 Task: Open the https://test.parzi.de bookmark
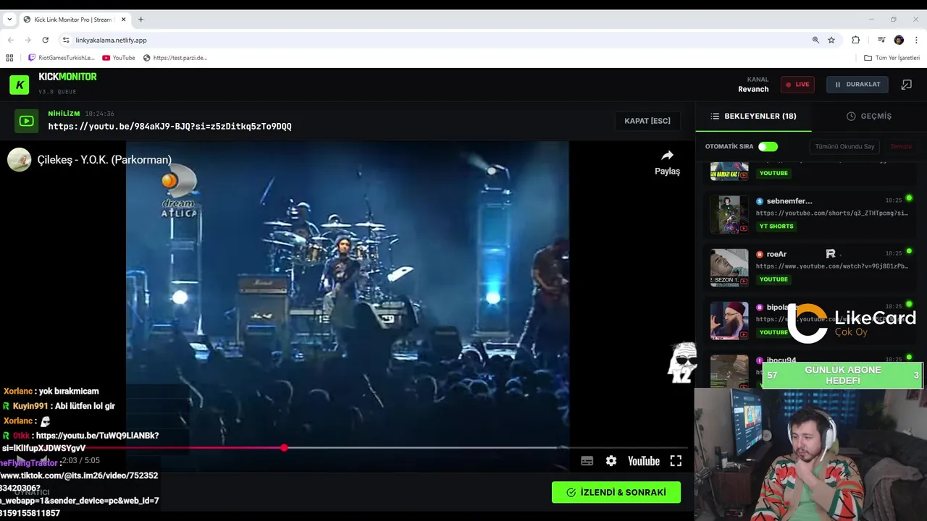pos(175,58)
